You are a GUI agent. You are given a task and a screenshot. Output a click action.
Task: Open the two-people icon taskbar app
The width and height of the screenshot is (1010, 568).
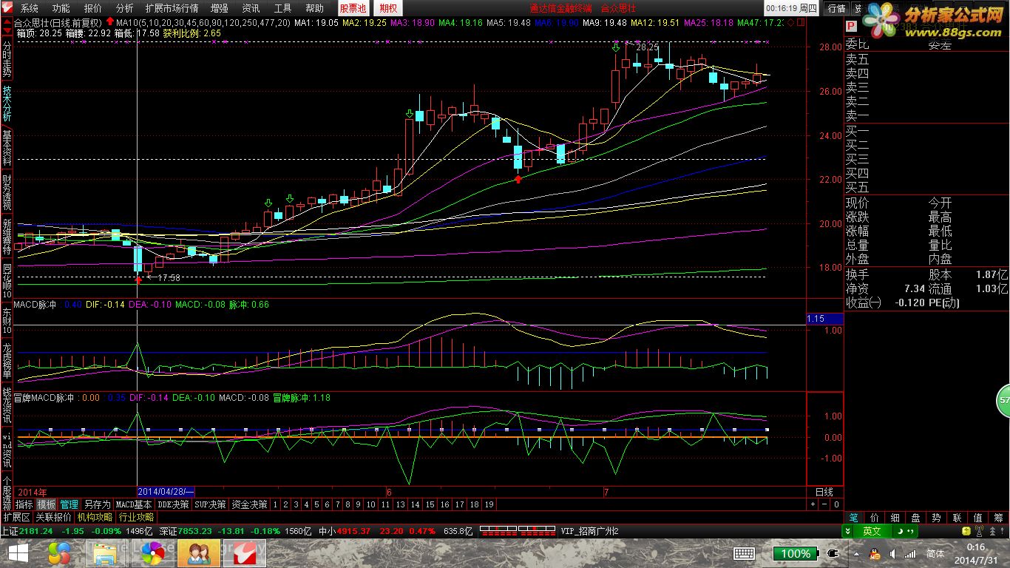[x=199, y=553]
